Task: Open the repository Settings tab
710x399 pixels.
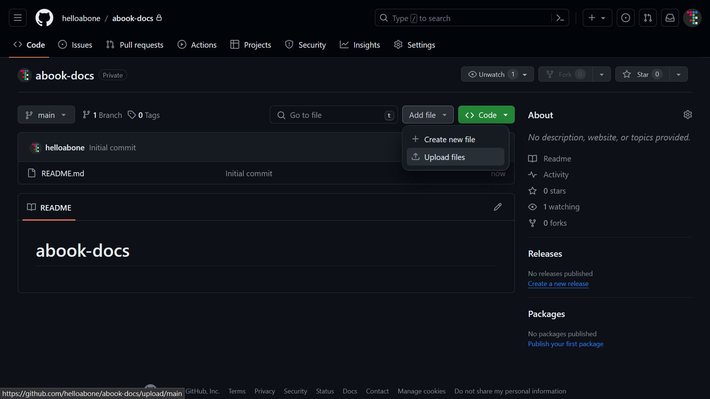Action: 414,45
